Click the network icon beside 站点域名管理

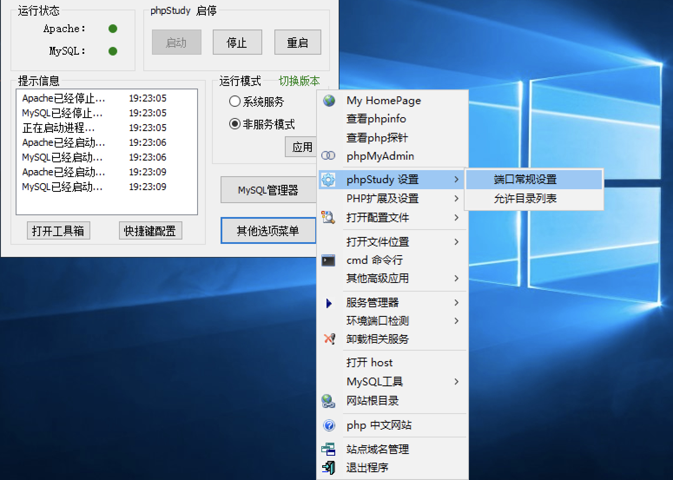328,449
